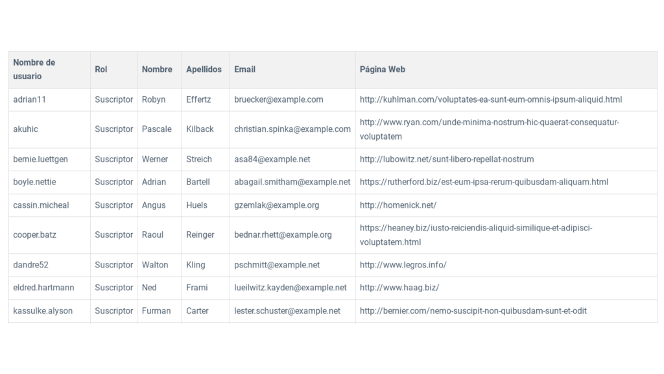Click the surname 'Bartell'

coord(198,182)
